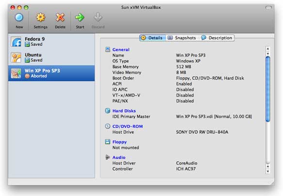
Task: Click the Delete toolbar label
Action: [60, 27]
